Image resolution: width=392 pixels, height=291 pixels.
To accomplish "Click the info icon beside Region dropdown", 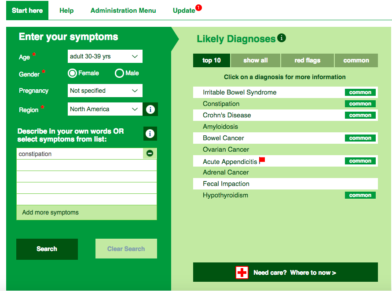I will pos(150,109).
